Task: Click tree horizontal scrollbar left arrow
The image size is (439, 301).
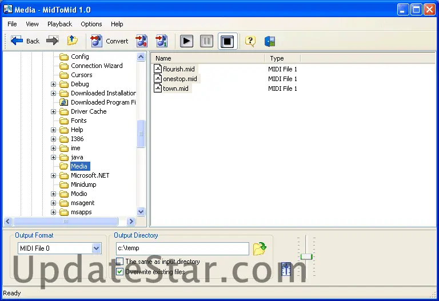Action: (8, 221)
